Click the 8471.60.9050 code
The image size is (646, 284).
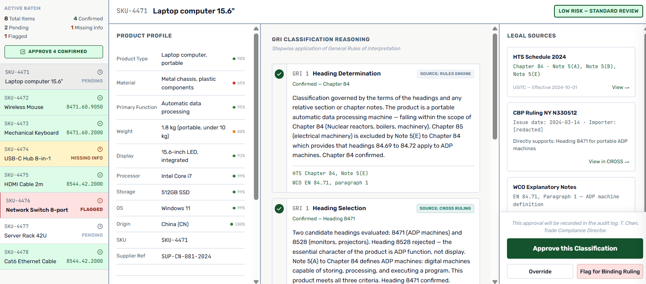pos(85,107)
